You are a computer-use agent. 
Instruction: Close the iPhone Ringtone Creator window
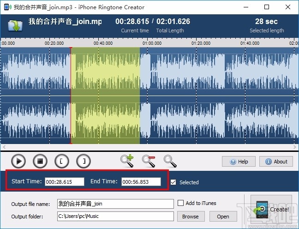pos(288,7)
